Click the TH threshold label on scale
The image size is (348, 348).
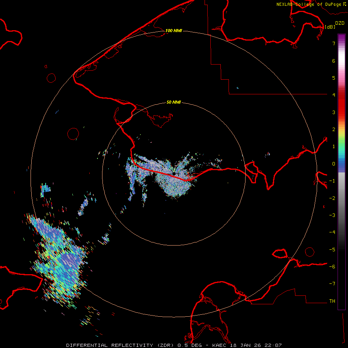tap(332, 301)
